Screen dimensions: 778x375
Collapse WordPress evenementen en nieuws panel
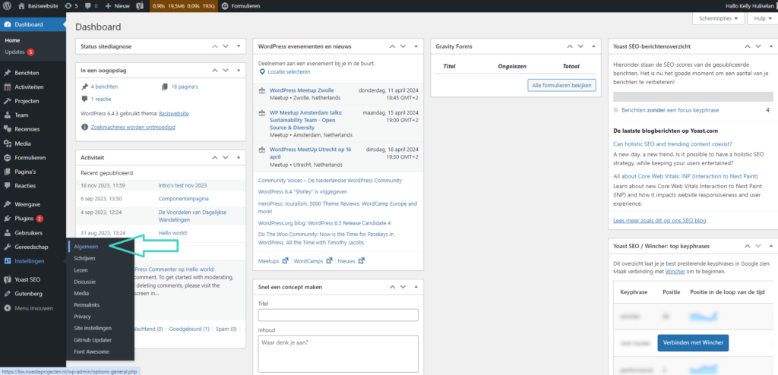coord(416,46)
